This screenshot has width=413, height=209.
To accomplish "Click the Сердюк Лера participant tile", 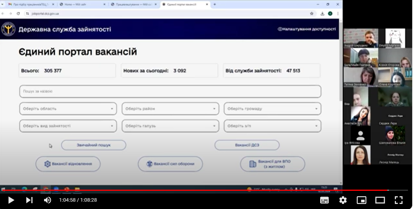I will (x=395, y=115).
